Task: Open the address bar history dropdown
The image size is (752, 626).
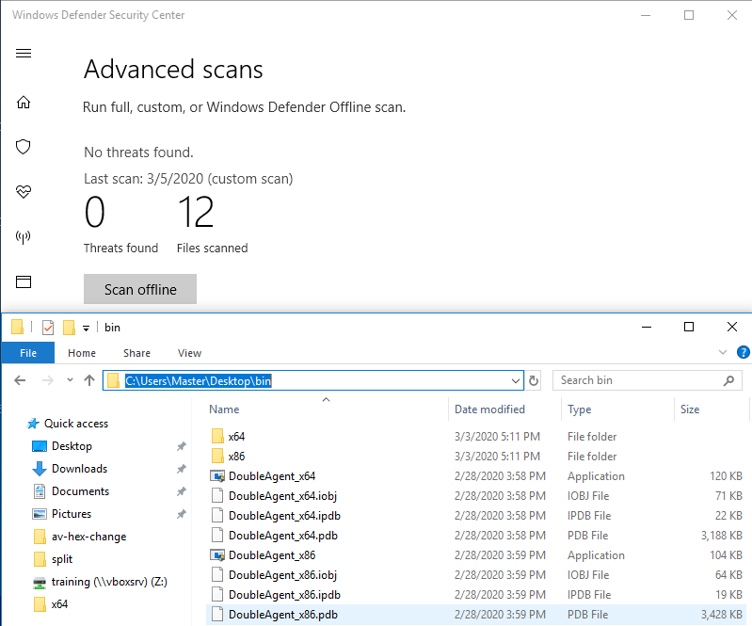Action: click(x=515, y=381)
